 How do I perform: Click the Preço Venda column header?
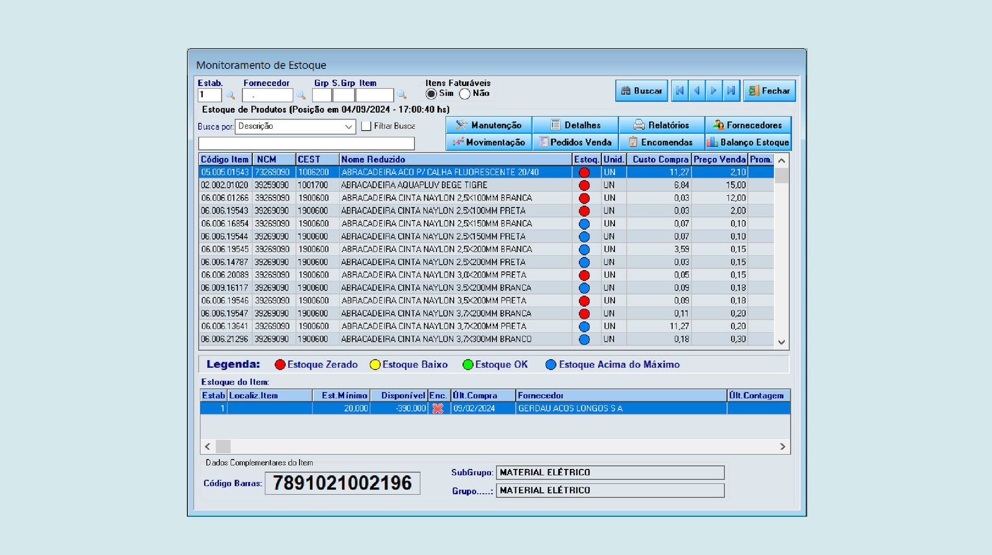pyautogui.click(x=719, y=159)
